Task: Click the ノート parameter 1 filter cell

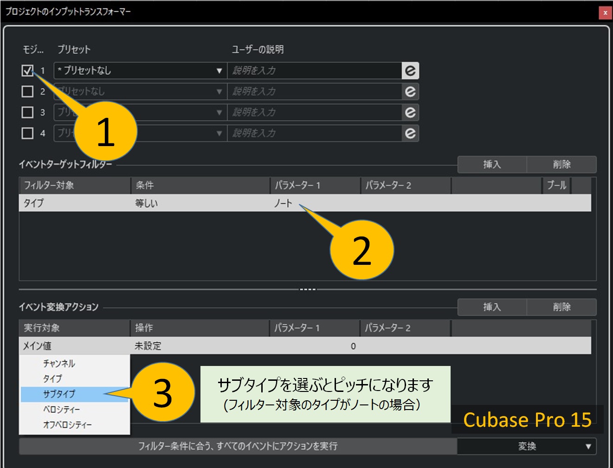Action: 284,203
